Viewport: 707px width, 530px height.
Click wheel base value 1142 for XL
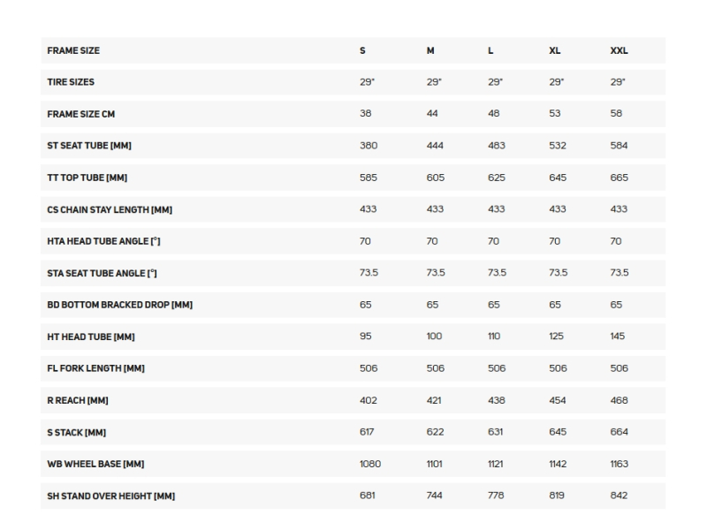(558, 464)
